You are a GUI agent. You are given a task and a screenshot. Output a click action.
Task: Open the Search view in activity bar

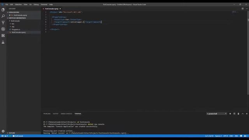click(x=3, y=16)
